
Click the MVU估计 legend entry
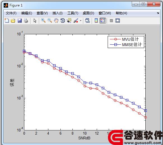click(124, 39)
